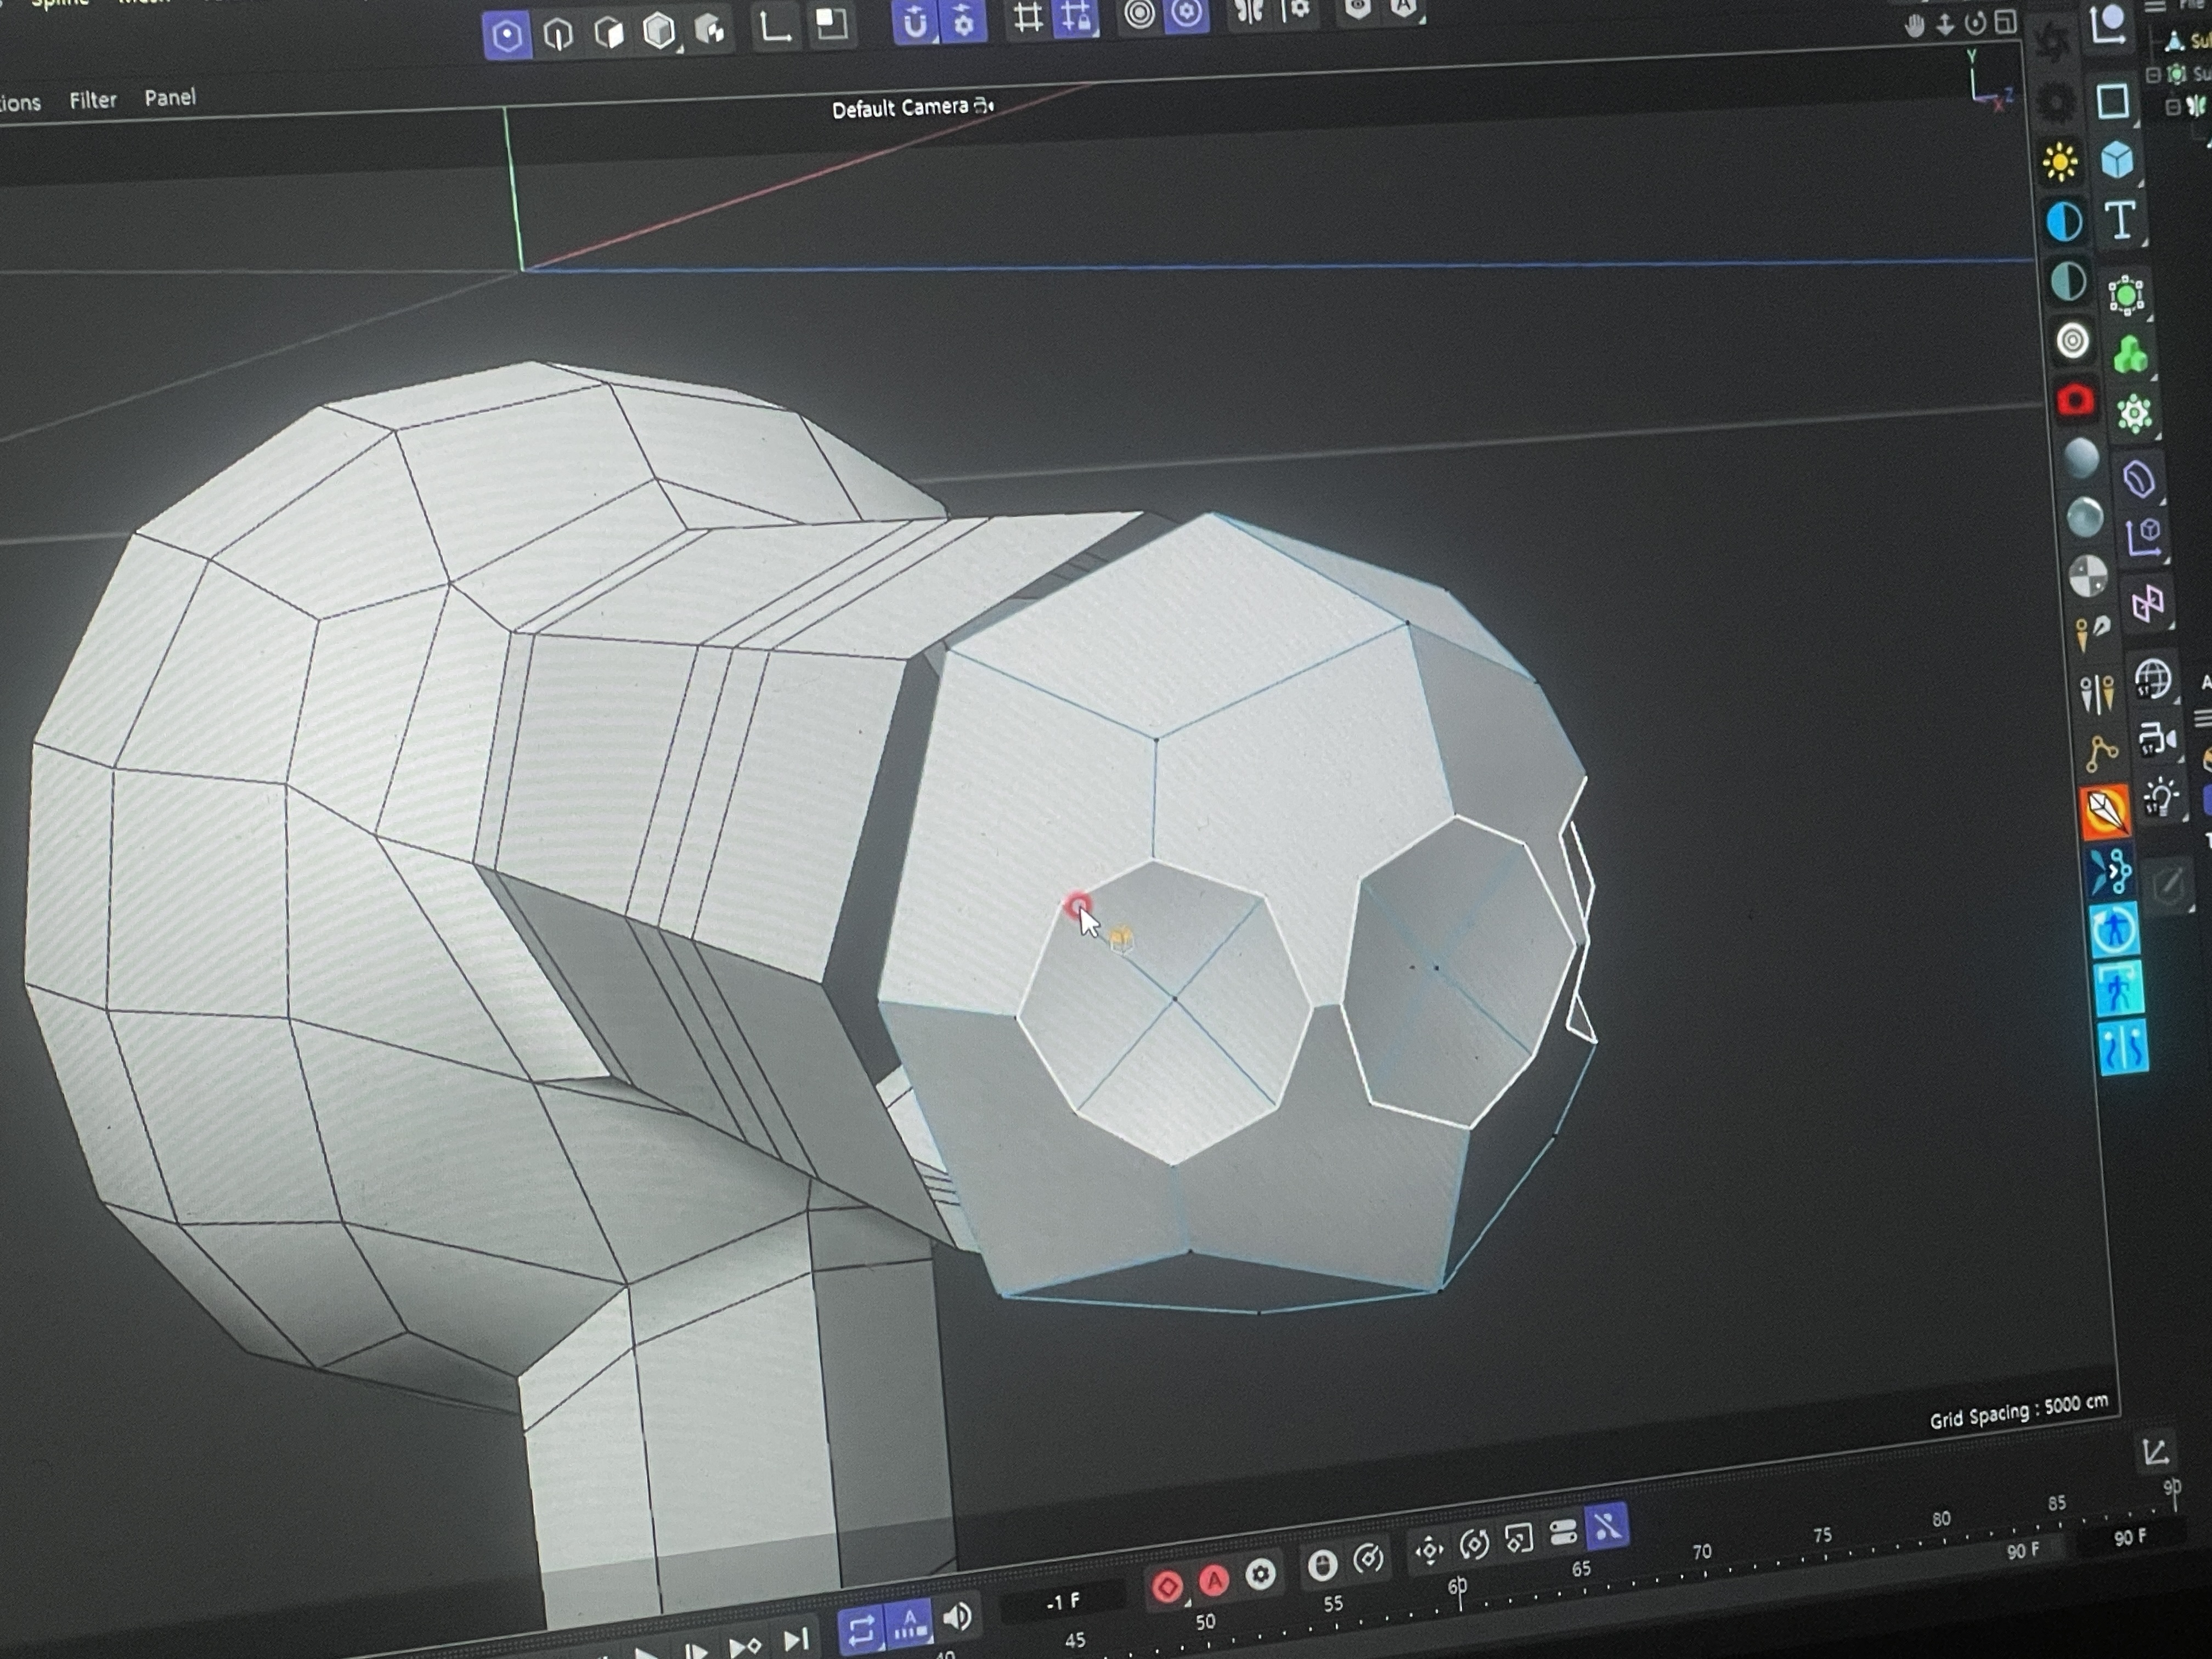The height and width of the screenshot is (1659, 2212).
Task: Click the blue twin curves icon
Action: click(2122, 1048)
